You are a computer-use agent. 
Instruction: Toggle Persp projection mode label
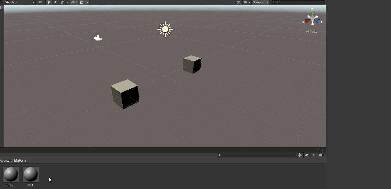[x=312, y=32]
